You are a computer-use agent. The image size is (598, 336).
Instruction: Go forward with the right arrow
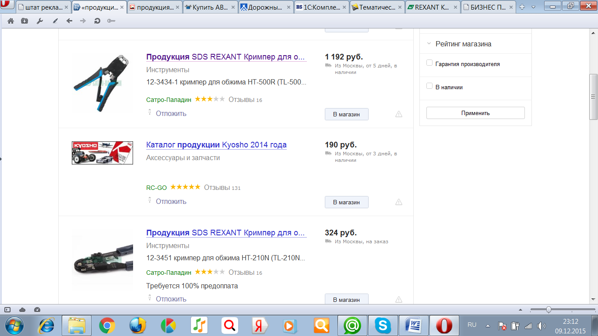coord(83,21)
